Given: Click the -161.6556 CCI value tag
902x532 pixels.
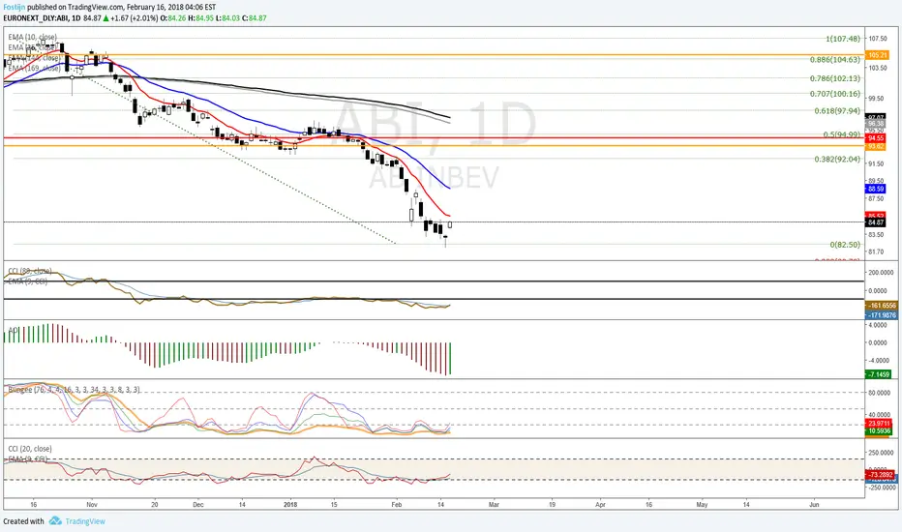Looking at the screenshot, I should coord(882,306).
